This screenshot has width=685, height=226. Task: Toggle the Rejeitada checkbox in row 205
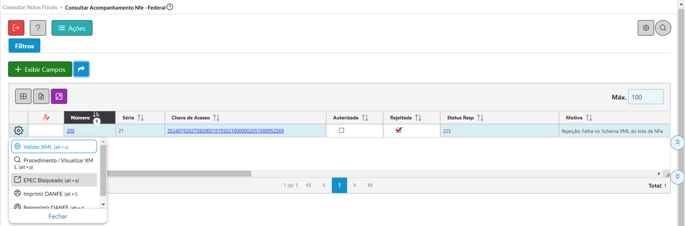399,130
